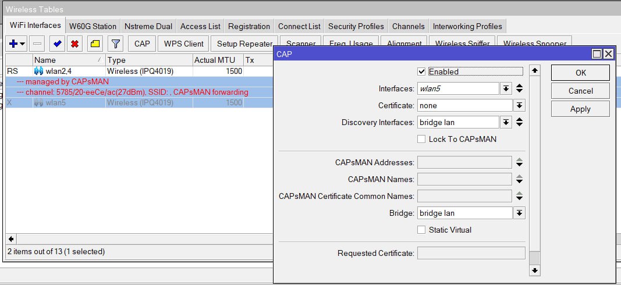Expand the CAPsMAN Addresses field arrows

pyautogui.click(x=519, y=162)
